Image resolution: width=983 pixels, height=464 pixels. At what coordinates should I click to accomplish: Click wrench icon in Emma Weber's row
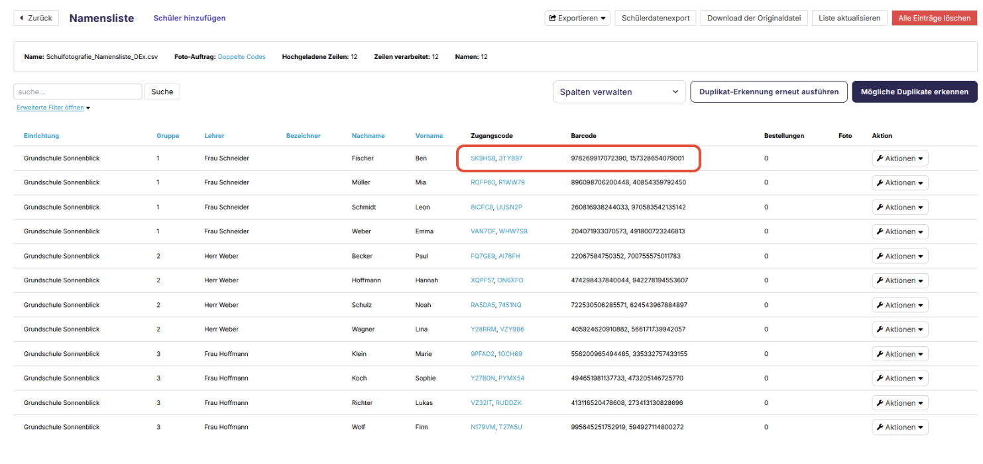(880, 232)
